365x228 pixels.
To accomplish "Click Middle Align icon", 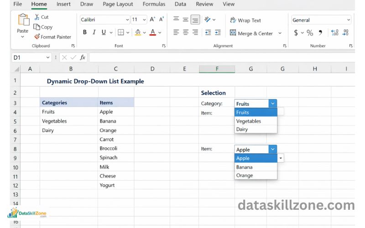I will 186,20.
